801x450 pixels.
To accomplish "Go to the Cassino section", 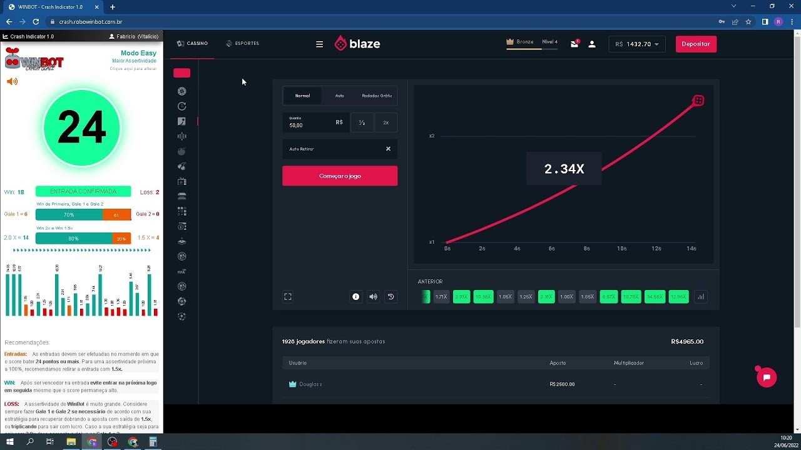I will click(192, 44).
